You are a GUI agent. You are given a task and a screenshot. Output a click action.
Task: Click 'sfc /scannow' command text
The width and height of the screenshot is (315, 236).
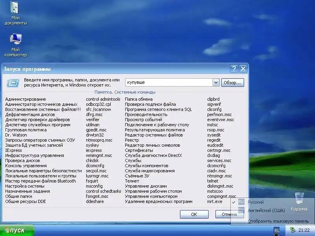98,109
